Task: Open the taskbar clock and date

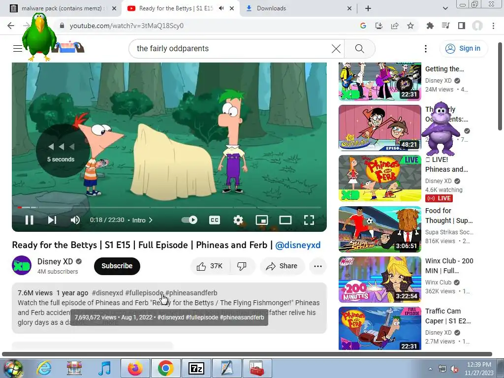Action: (x=479, y=369)
